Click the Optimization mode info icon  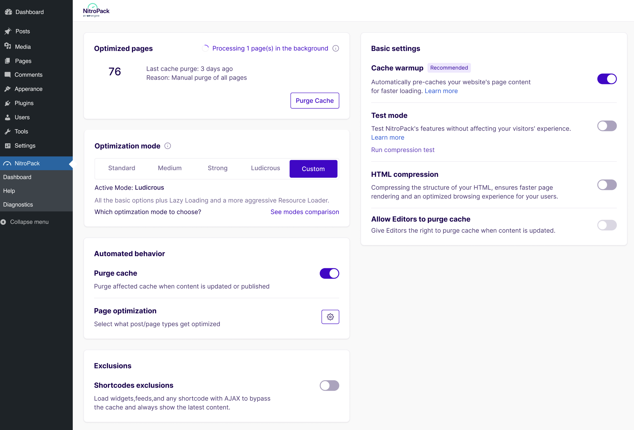pos(168,146)
